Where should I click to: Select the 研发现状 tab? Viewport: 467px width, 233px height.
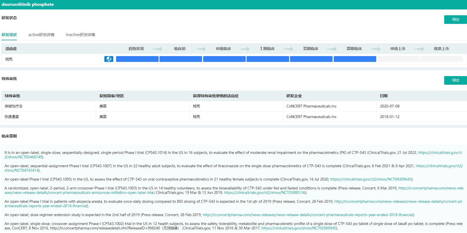pyautogui.click(x=9, y=35)
